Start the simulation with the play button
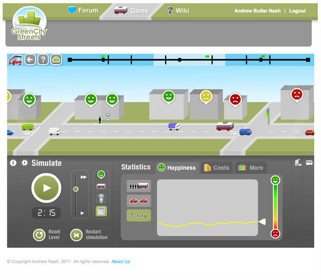The height and width of the screenshot is (280, 321). (x=46, y=188)
